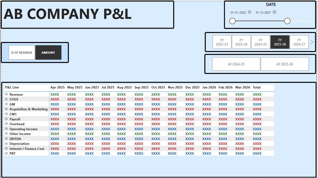Click the PBT value in Total column
The image size is (318, 178).
coord(257,153)
